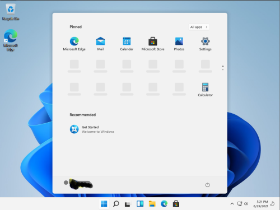
Task: Open the Get Started recommended item
Action: coord(92,129)
